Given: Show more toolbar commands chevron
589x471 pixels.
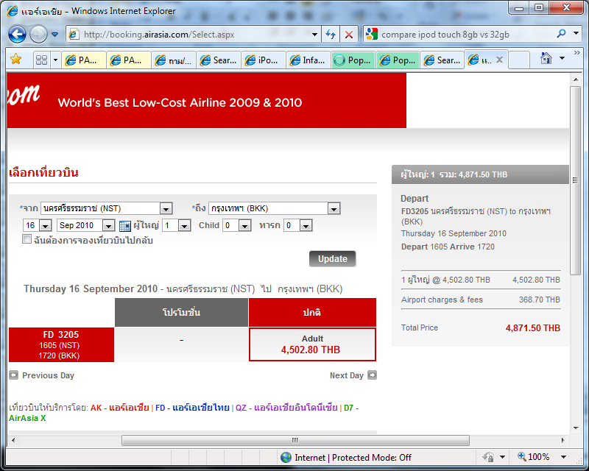Looking at the screenshot, I should click(x=577, y=53).
